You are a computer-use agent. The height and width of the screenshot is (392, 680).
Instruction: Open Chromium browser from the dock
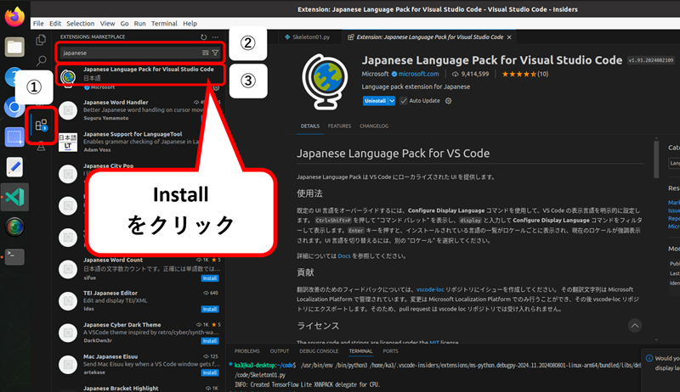(x=14, y=107)
